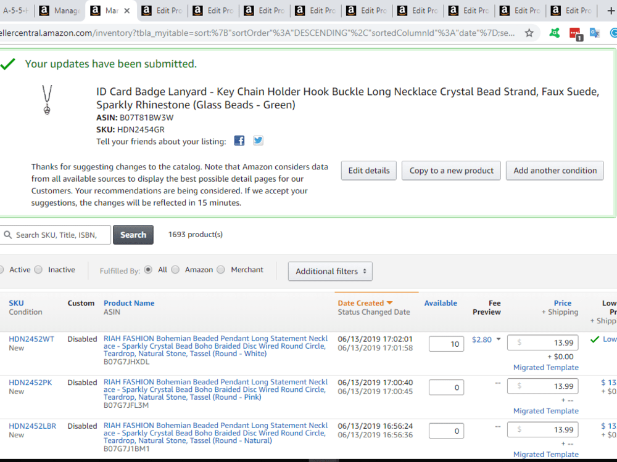
Task: Open the red chat extension icon
Action: (576, 34)
